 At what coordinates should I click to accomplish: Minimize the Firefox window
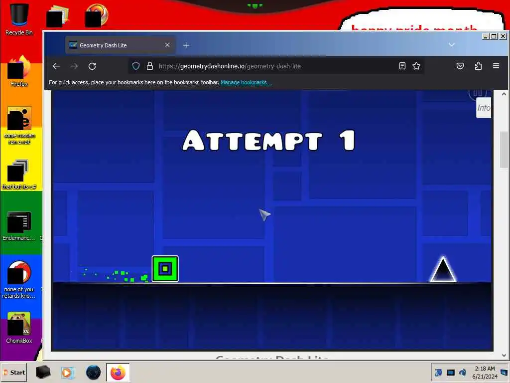click(x=485, y=36)
